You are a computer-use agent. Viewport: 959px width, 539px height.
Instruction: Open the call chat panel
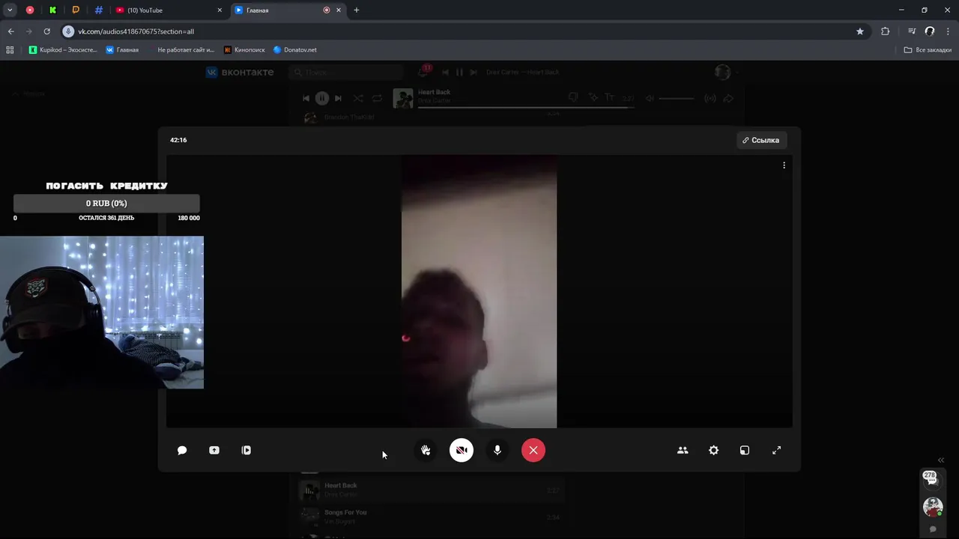coord(182,450)
